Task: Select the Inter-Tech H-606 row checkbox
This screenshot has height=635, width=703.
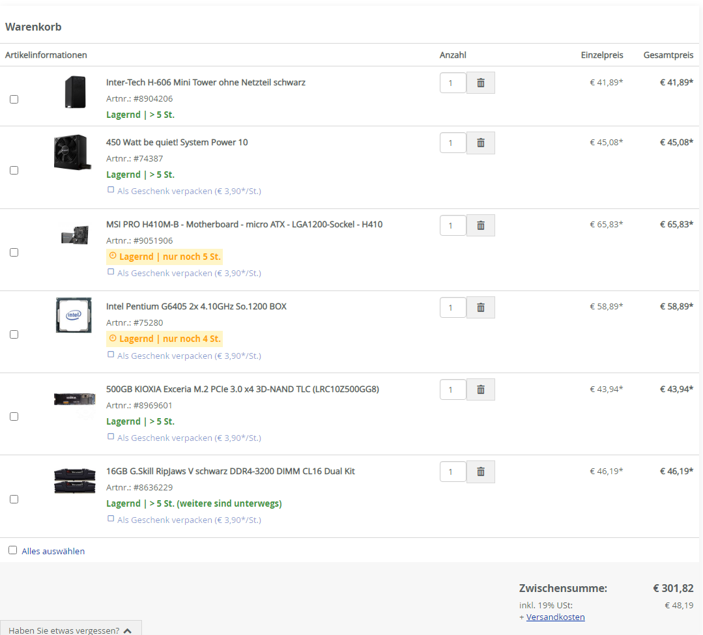Action: pos(14,100)
